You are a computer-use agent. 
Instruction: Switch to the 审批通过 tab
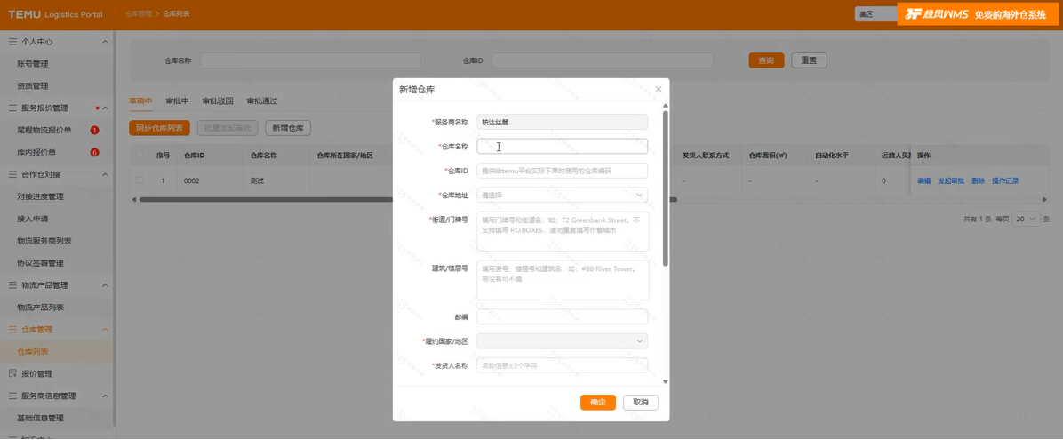(261, 101)
